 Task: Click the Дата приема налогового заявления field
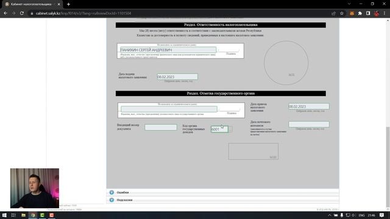pos(309,106)
